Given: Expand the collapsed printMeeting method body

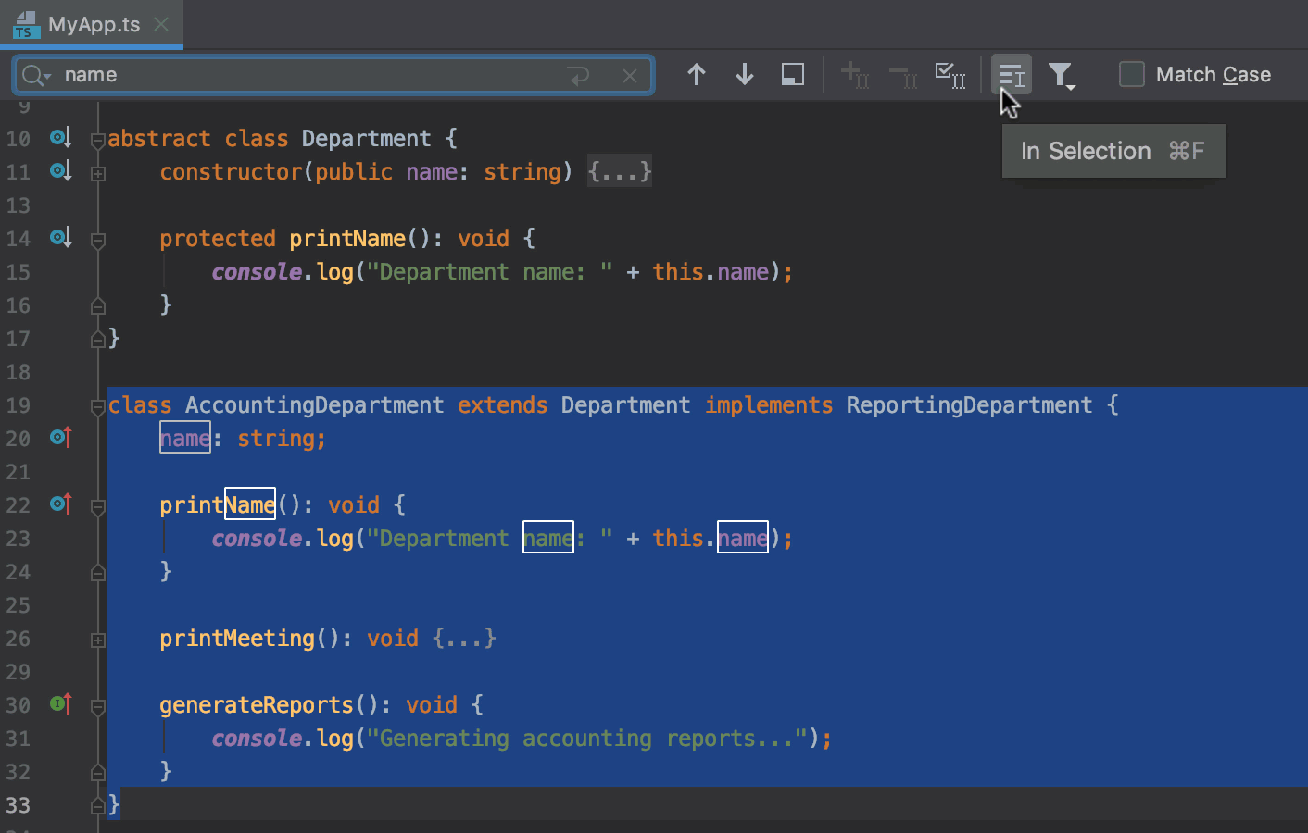Looking at the screenshot, I should (x=97, y=639).
